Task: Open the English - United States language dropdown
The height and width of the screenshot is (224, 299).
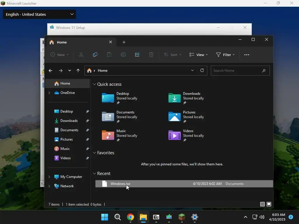Action: [x=39, y=14]
